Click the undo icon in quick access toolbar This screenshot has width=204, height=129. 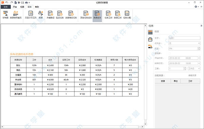pos(6,2)
